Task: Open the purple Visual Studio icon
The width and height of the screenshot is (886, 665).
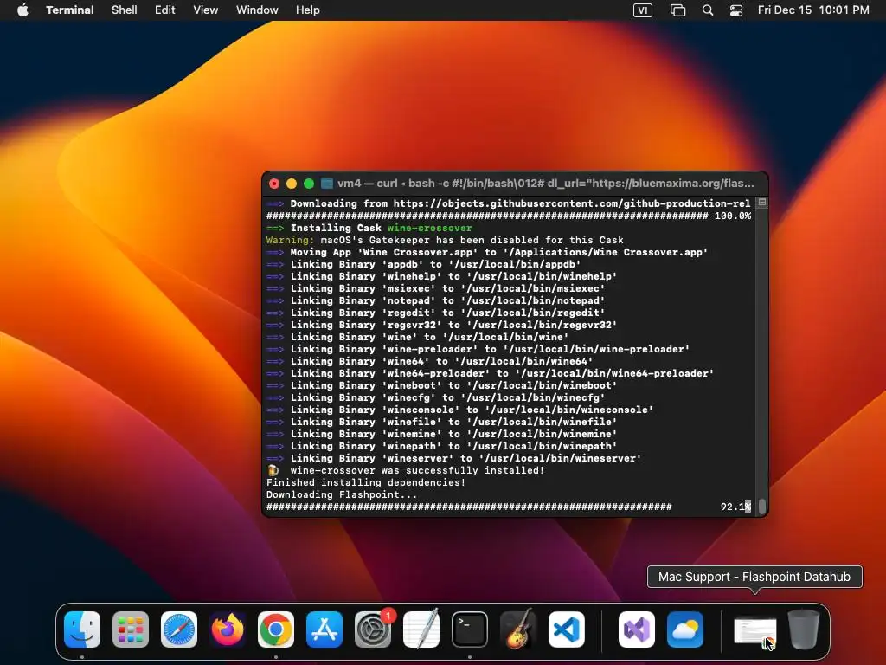Action: (637, 629)
